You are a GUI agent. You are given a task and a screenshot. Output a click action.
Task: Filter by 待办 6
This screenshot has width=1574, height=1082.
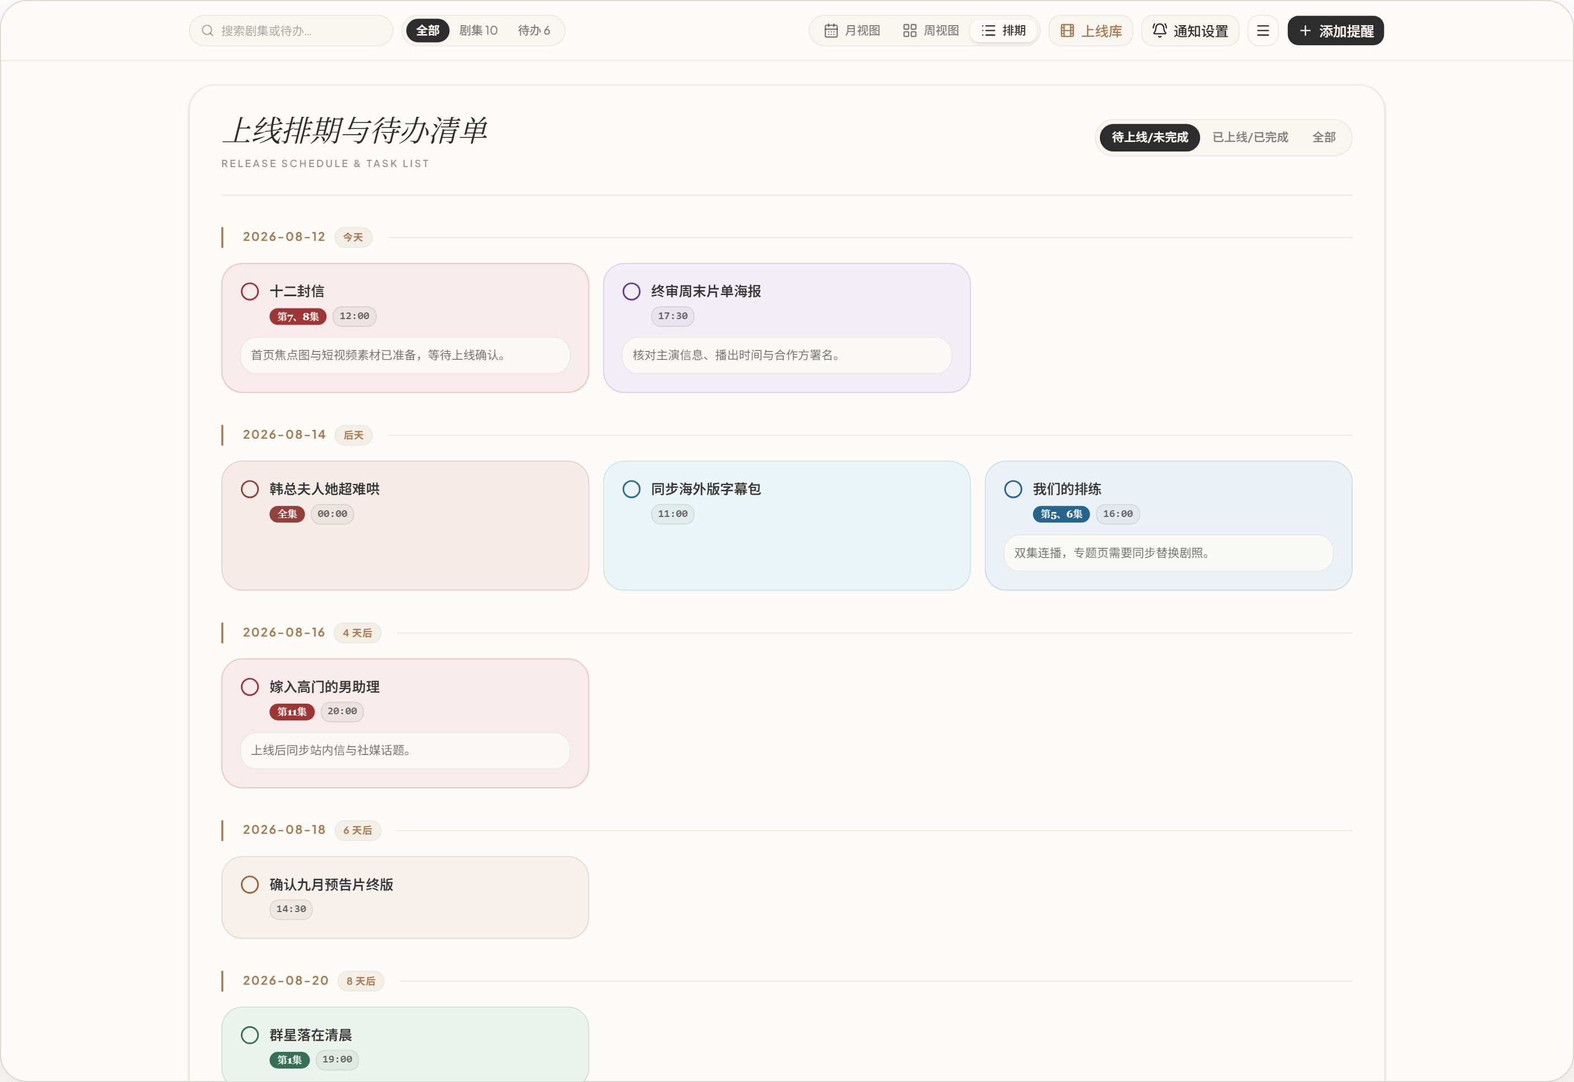534,31
